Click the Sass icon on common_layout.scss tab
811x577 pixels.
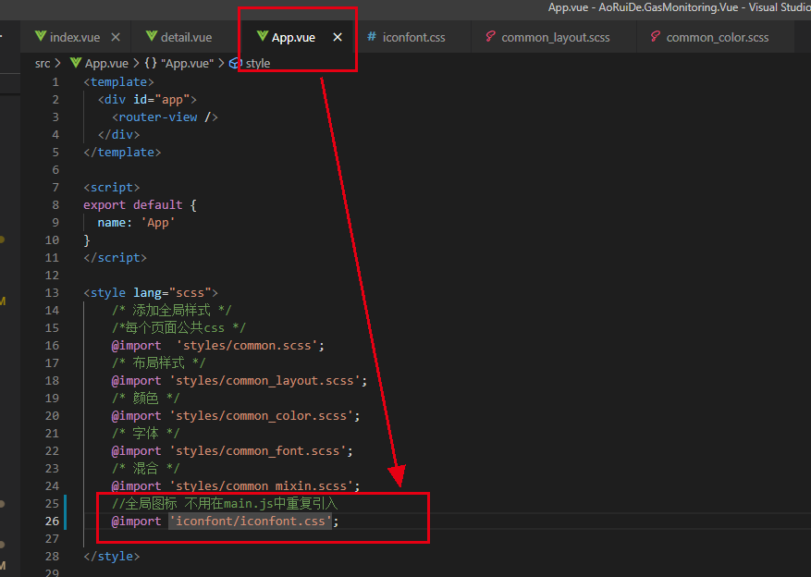490,36
